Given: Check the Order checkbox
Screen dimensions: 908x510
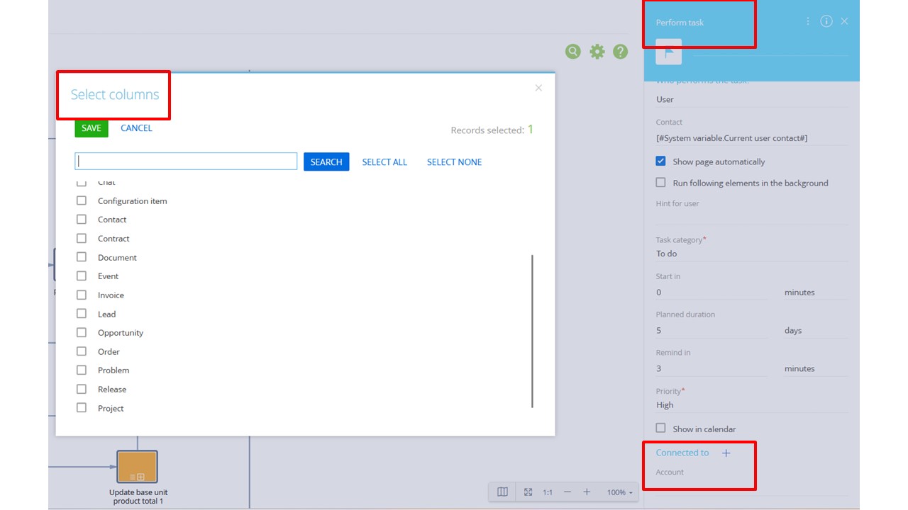Looking at the screenshot, I should tap(82, 351).
